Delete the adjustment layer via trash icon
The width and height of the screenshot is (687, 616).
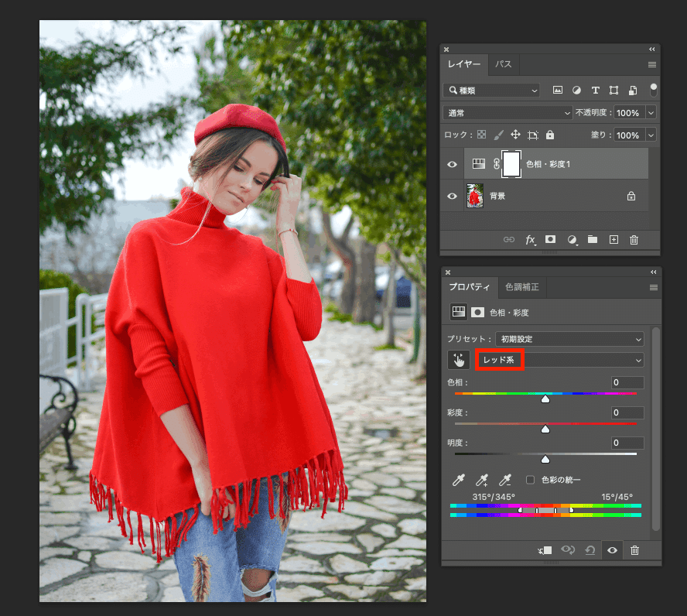click(x=634, y=240)
